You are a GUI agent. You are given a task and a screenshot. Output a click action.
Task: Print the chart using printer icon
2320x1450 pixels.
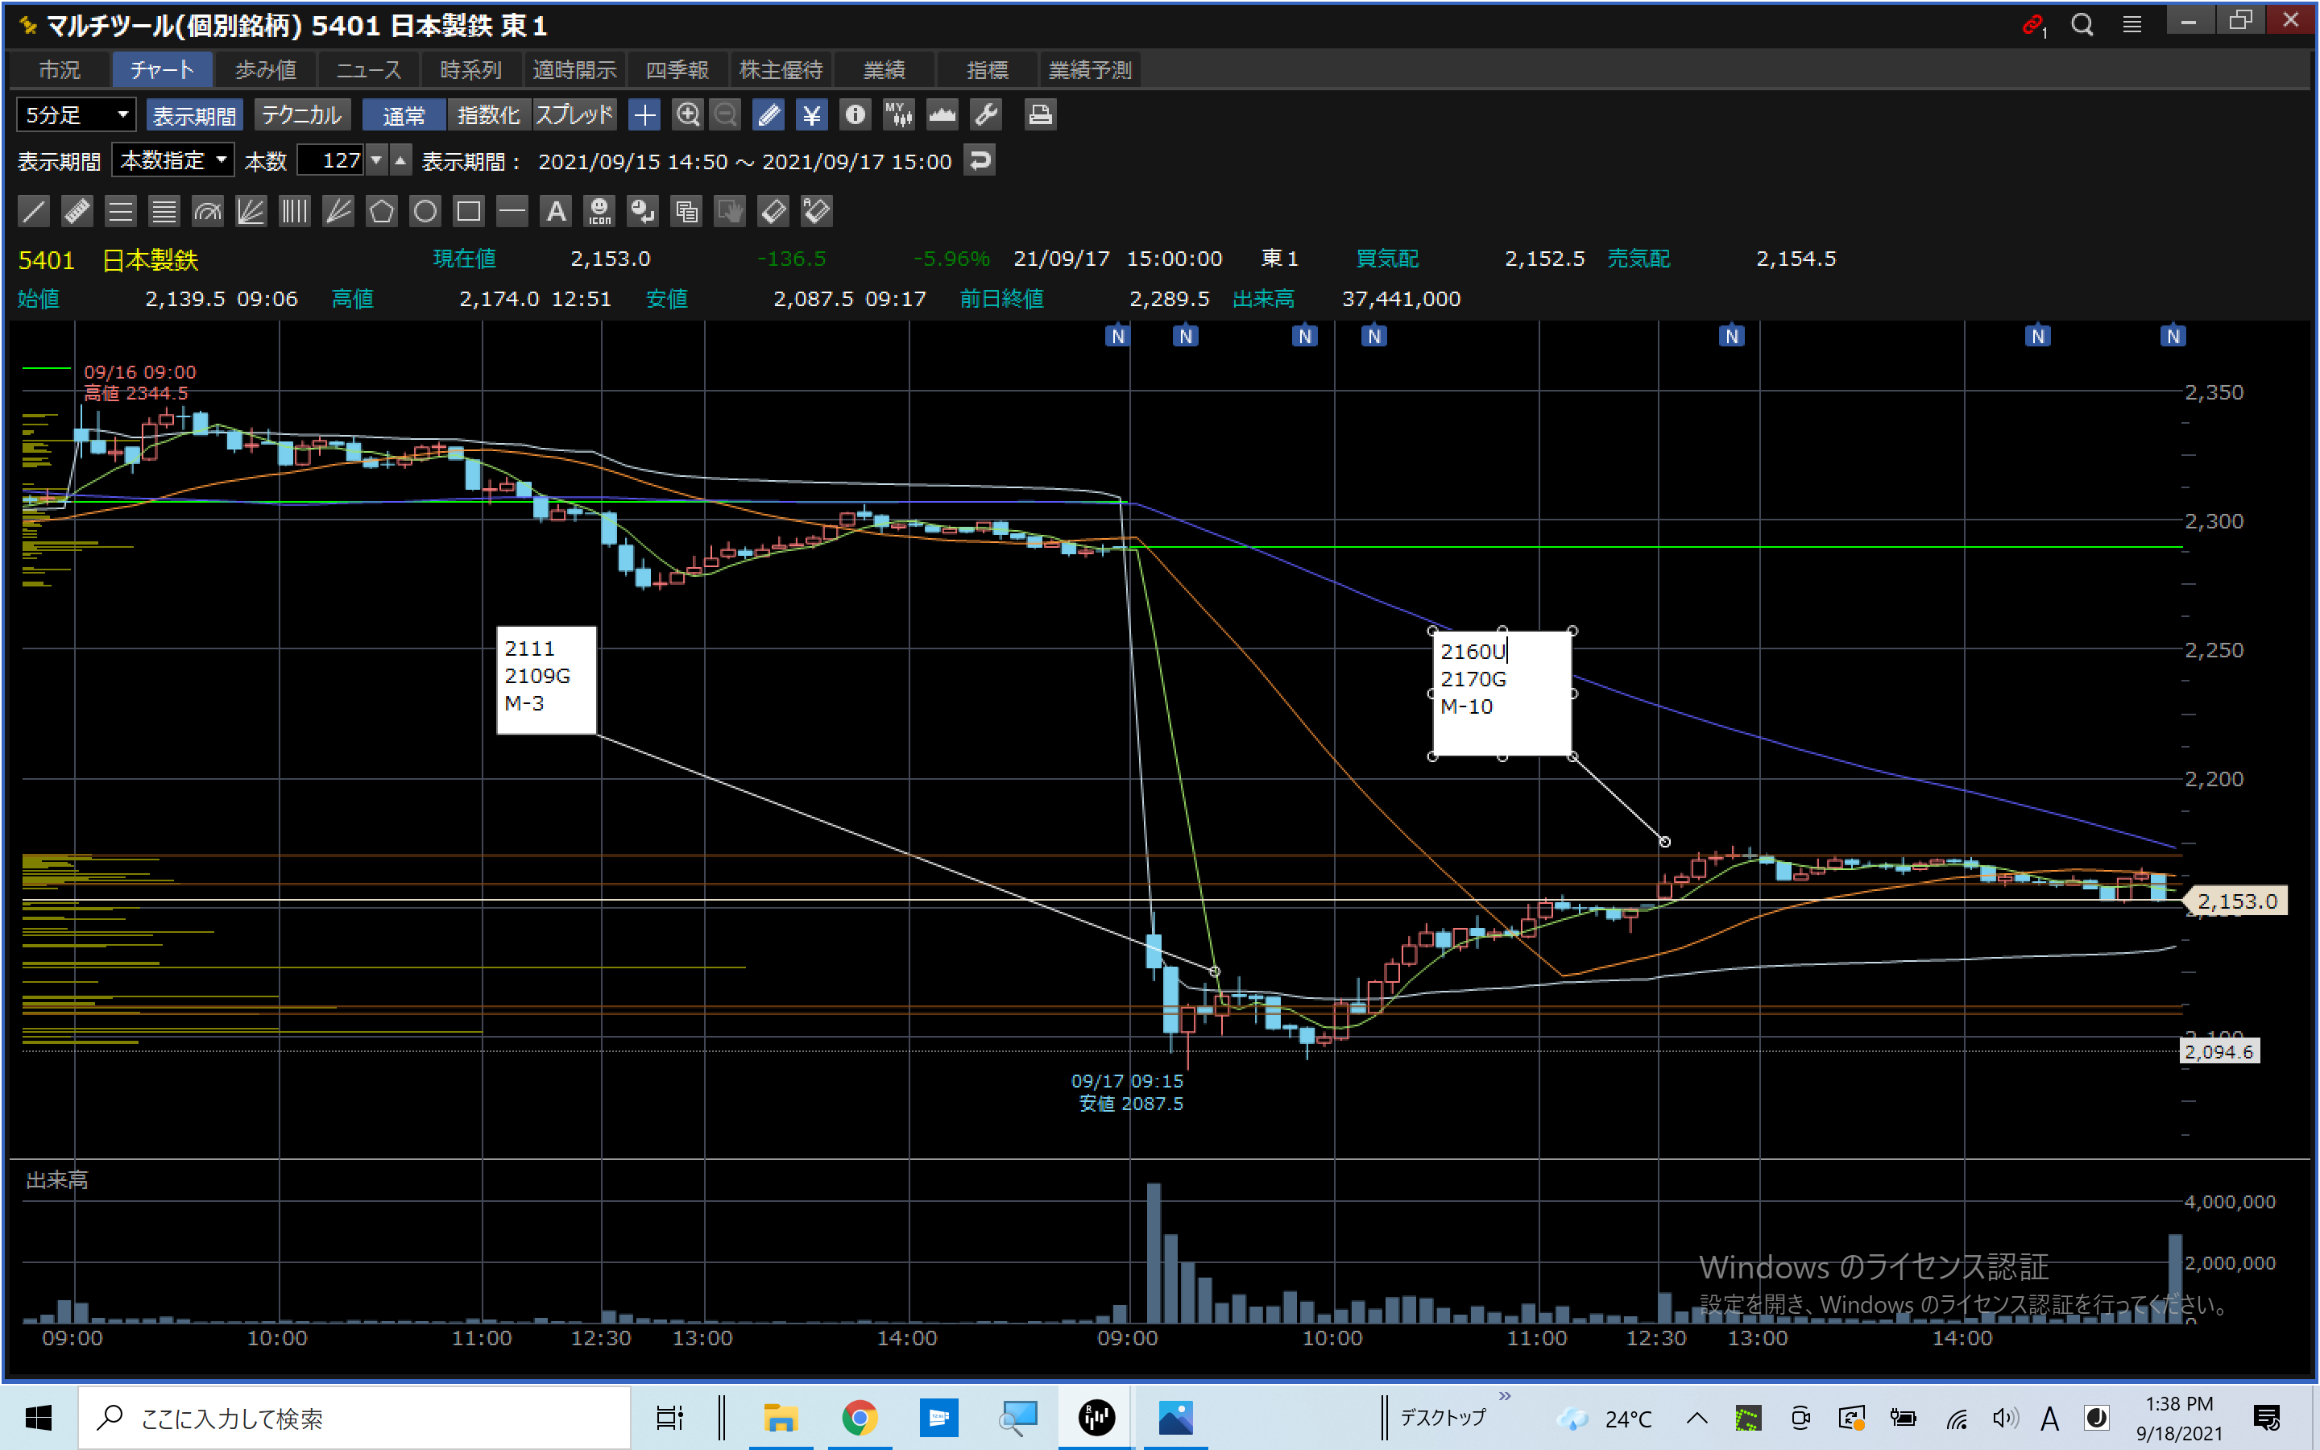(1040, 115)
